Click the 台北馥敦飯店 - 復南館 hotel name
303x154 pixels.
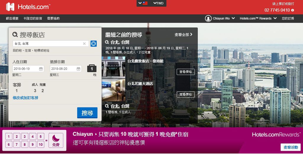pos(146,61)
